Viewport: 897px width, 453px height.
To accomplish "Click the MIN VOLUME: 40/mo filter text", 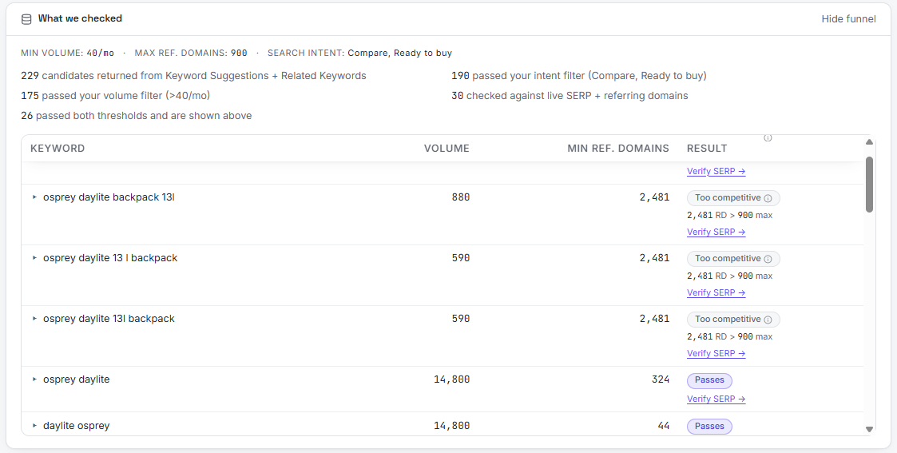I will tap(68, 53).
